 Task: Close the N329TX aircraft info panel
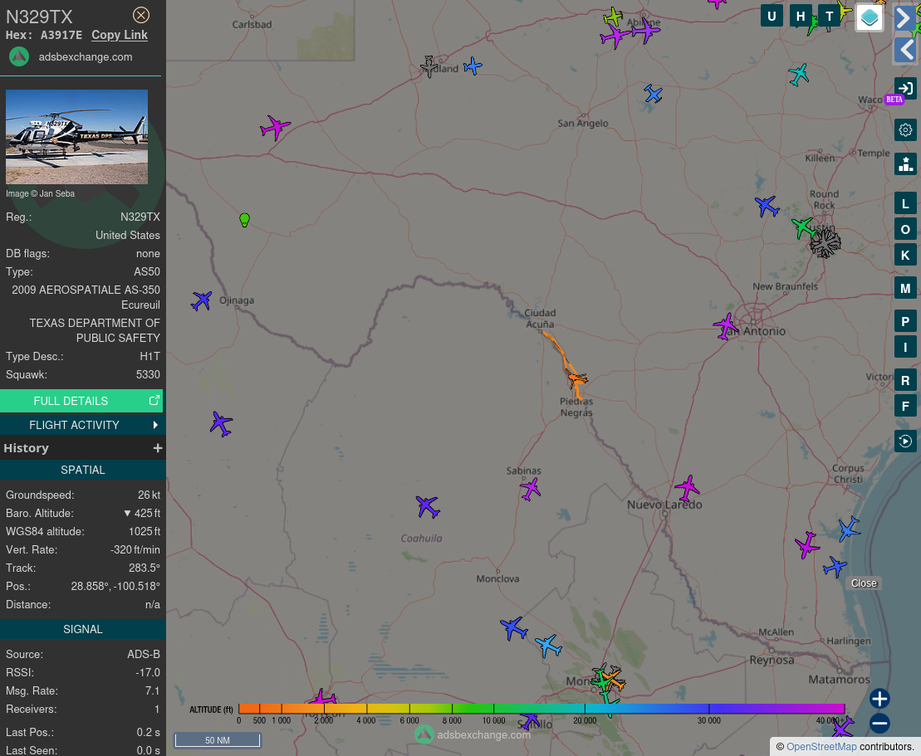[x=141, y=15]
